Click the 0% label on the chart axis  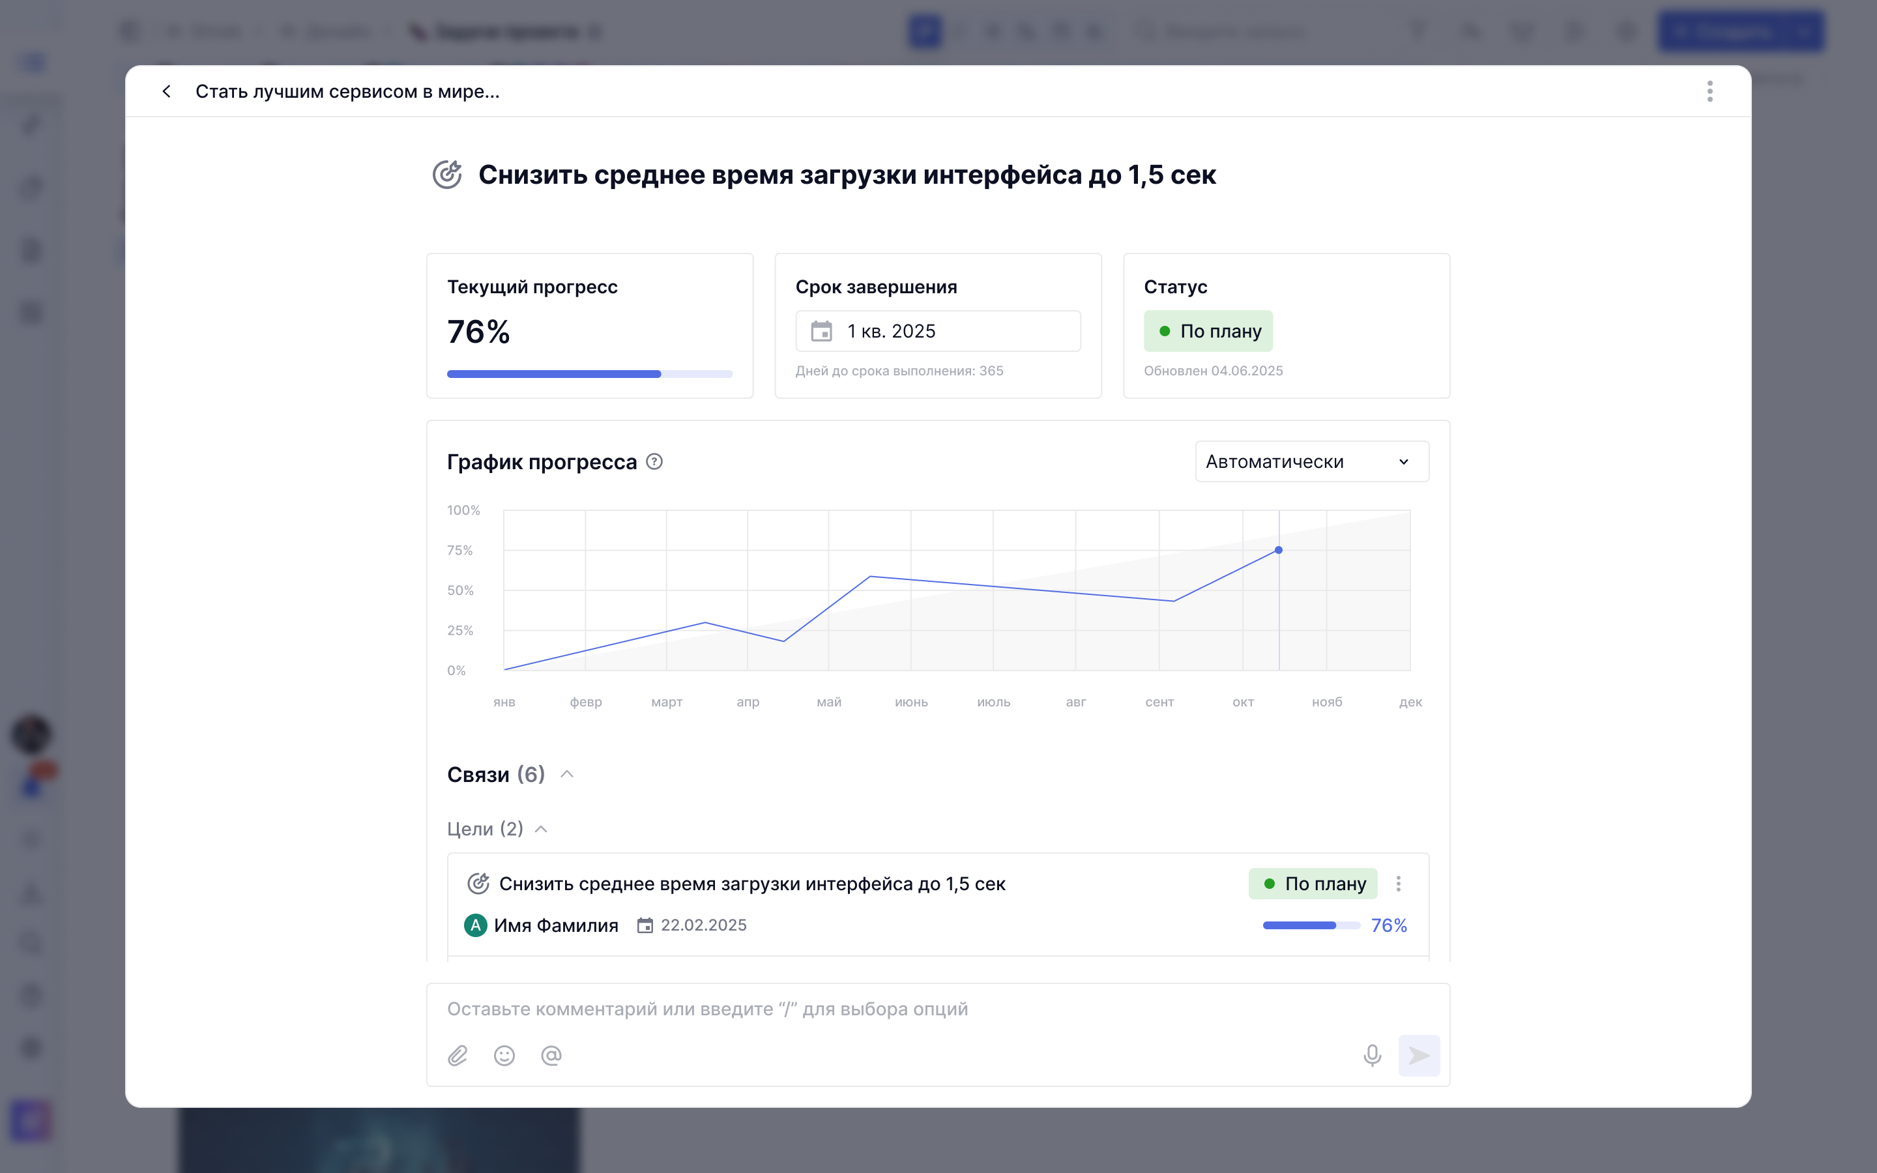pos(456,671)
